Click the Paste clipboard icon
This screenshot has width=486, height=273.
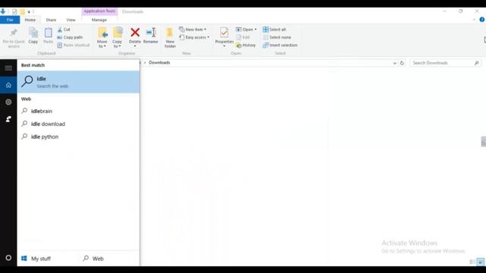point(48,33)
